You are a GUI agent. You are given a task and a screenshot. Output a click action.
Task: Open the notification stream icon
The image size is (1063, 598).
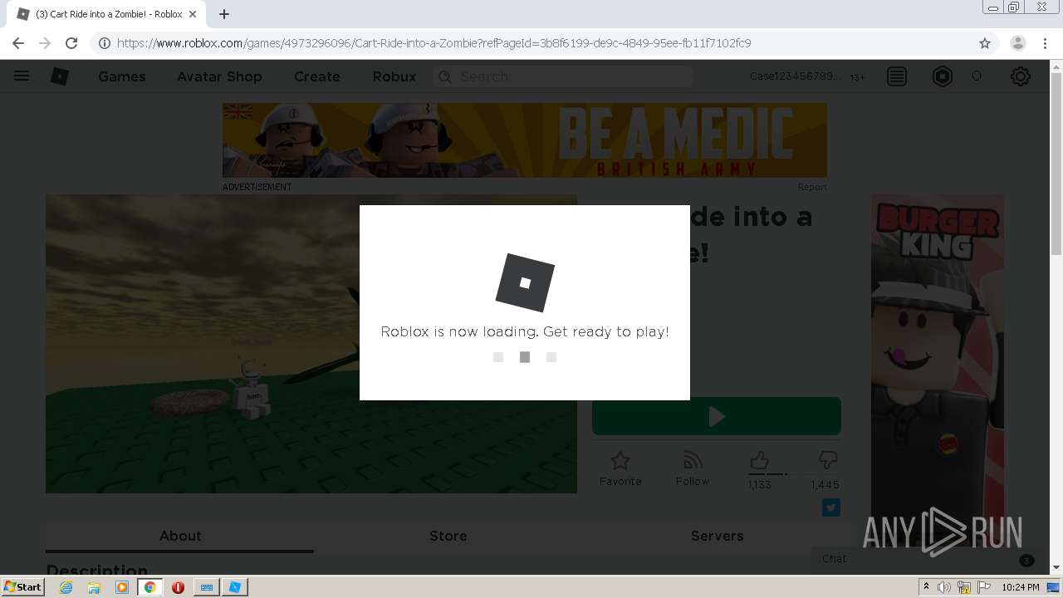[x=897, y=76]
